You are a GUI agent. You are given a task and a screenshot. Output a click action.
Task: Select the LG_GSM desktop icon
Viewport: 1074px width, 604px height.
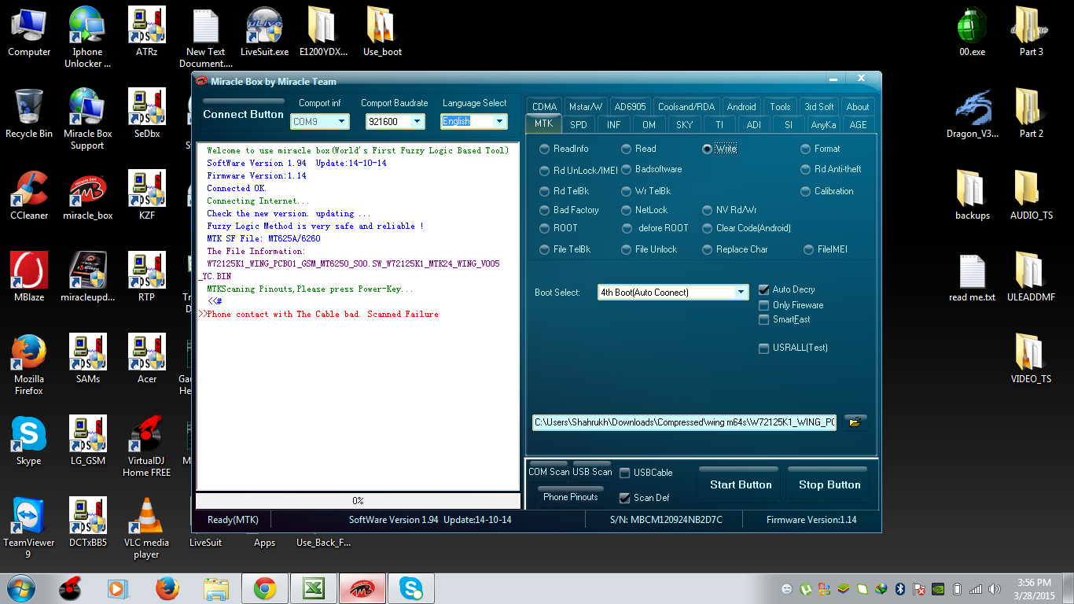(88, 441)
